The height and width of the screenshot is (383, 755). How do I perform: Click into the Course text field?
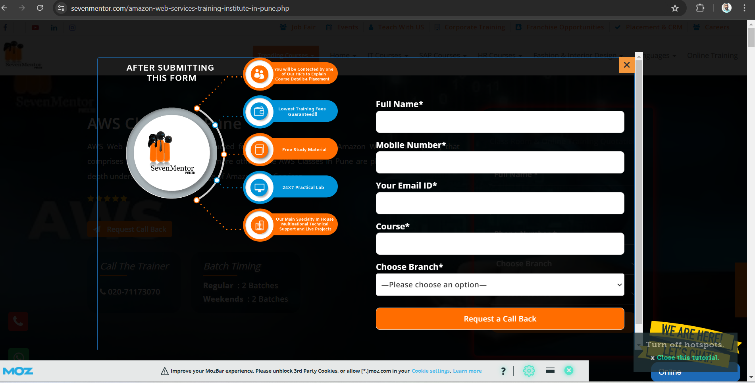pyautogui.click(x=500, y=244)
